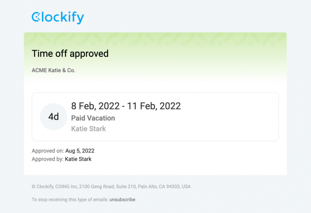
Task: Click the To stop receiving emails text
Action: [x=70, y=200]
